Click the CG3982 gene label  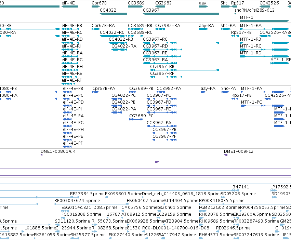point(163,3)
